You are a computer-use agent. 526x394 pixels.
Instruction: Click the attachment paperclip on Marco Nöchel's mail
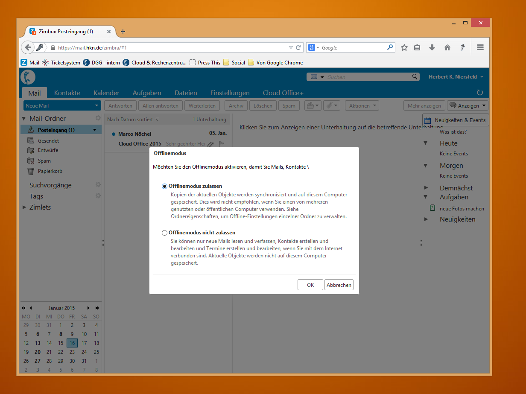coord(210,144)
